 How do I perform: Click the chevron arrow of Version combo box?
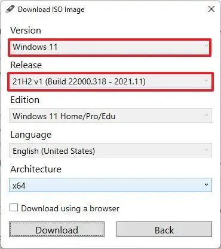point(206,46)
